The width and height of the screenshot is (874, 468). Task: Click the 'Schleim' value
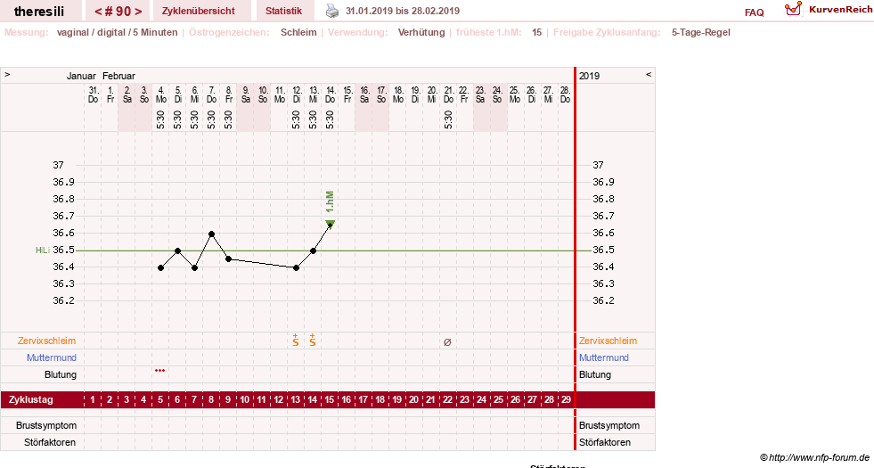click(298, 32)
